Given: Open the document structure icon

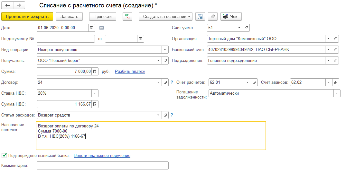Looking at the screenshot, I should pos(201,16).
